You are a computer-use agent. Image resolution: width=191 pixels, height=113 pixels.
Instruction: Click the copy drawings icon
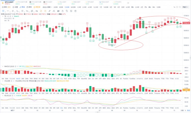coord(67,11)
